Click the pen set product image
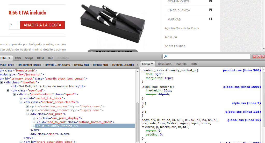265x143 pixels. pyautogui.click(x=113, y=24)
